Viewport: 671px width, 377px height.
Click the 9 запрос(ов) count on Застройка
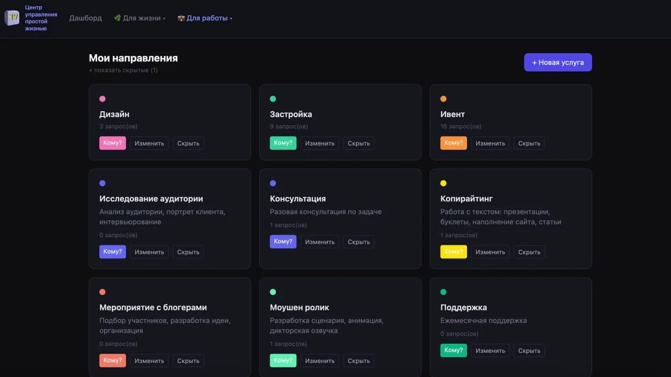click(289, 127)
